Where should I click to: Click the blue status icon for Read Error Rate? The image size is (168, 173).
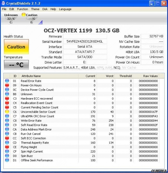click(x=7, y=81)
